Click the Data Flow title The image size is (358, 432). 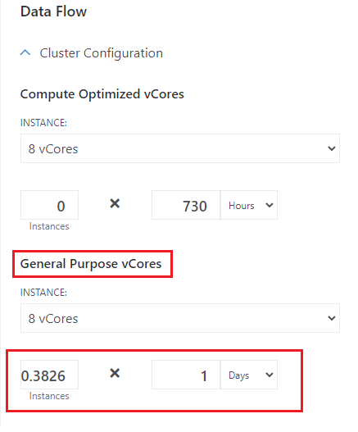53,11
